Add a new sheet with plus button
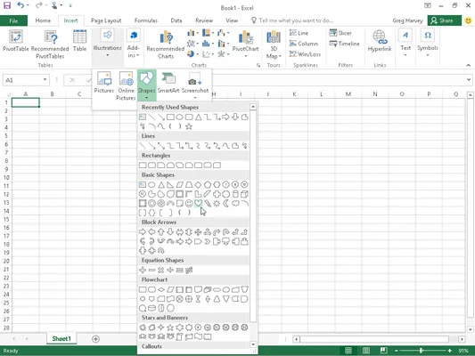475x356 pixels. point(95,339)
